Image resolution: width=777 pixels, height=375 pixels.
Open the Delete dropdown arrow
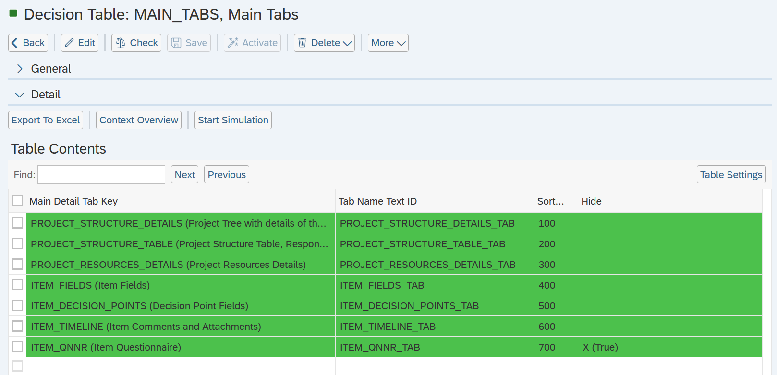347,43
